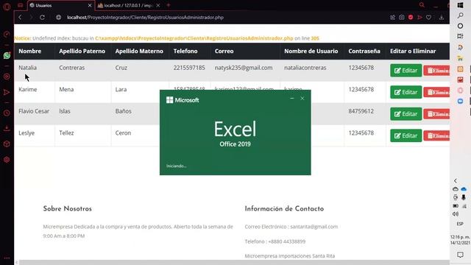Open Windows search magnifier on taskbar

(x=460, y=15)
